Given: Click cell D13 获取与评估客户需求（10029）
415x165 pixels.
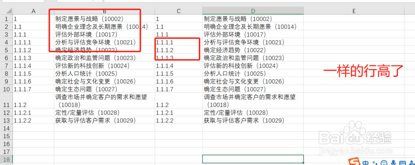Looking at the screenshot, I should [x=253, y=120].
